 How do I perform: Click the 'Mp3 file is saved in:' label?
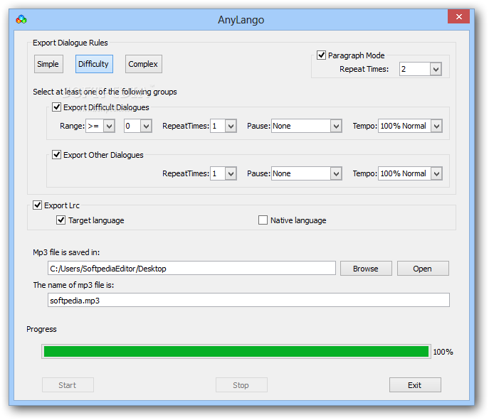click(x=66, y=252)
